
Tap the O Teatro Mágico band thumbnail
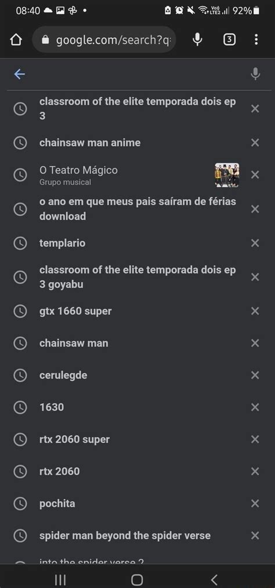coord(227,175)
